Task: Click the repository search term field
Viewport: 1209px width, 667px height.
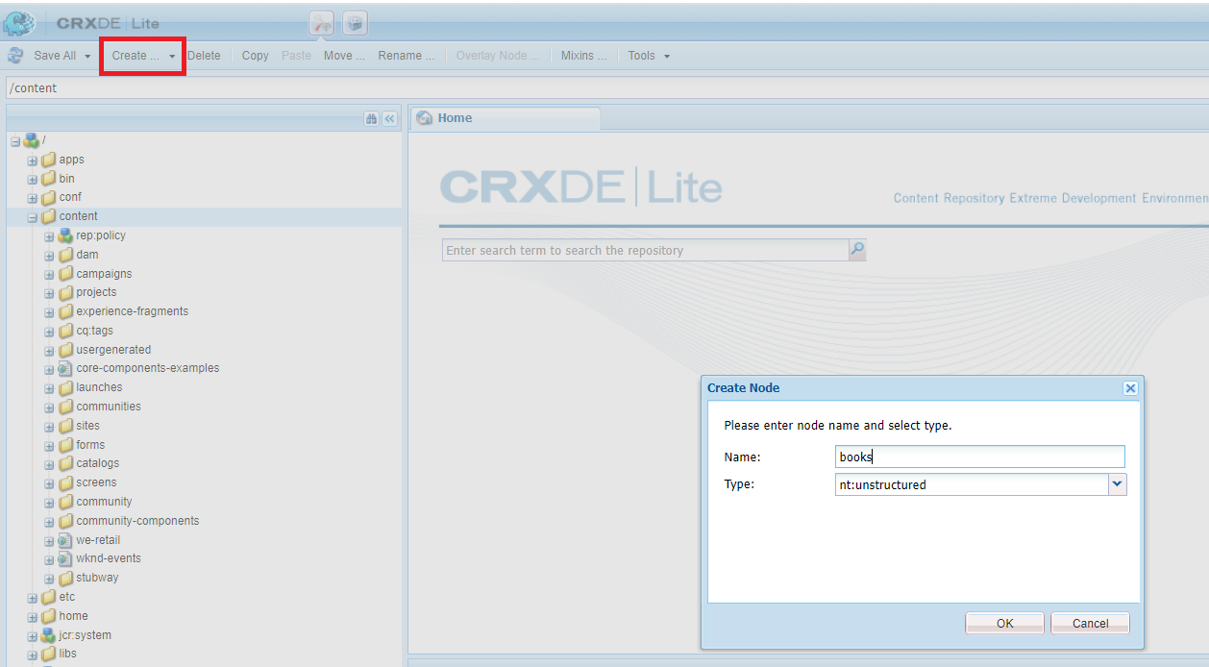Action: 646,250
